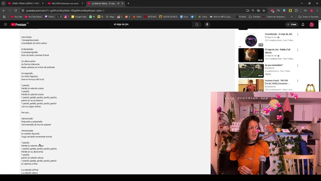
Task: Click the install app icon in address bar
Action: click(x=248, y=11)
